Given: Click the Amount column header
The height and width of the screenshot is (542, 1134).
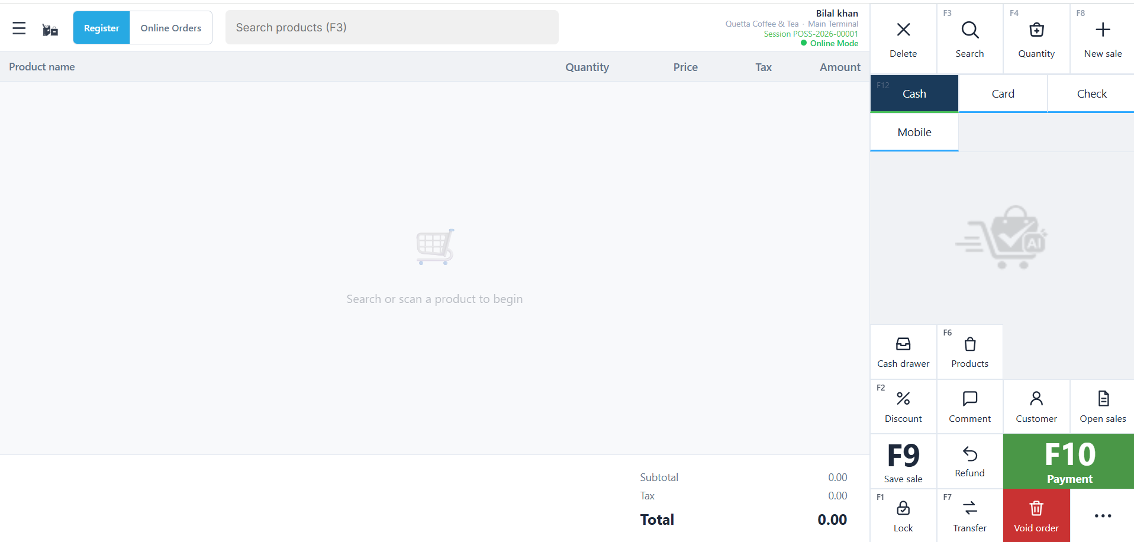Looking at the screenshot, I should click(x=840, y=67).
